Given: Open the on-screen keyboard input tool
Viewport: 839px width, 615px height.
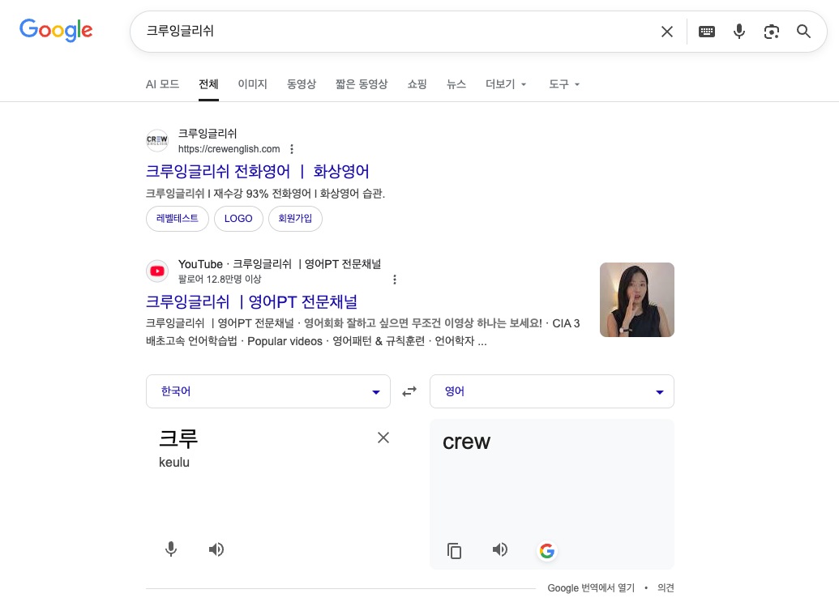Looking at the screenshot, I should [x=707, y=32].
